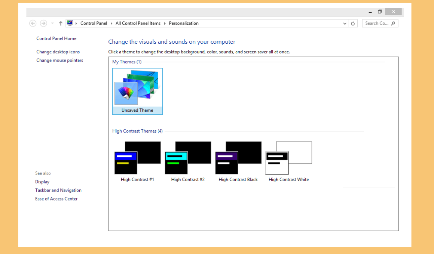Expand chevron before All Control Panel Items
This screenshot has height=254, width=434.
111,24
